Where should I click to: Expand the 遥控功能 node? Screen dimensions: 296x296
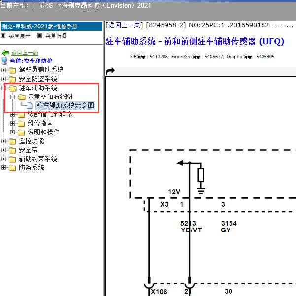pos(3,141)
